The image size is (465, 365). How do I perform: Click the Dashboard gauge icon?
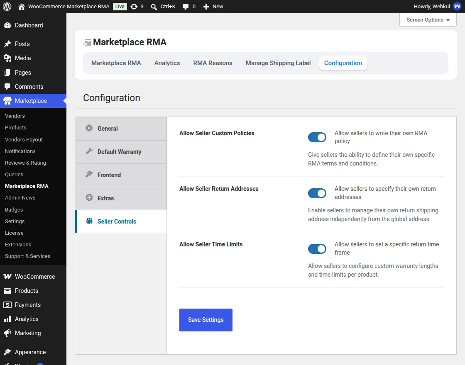[x=7, y=25]
